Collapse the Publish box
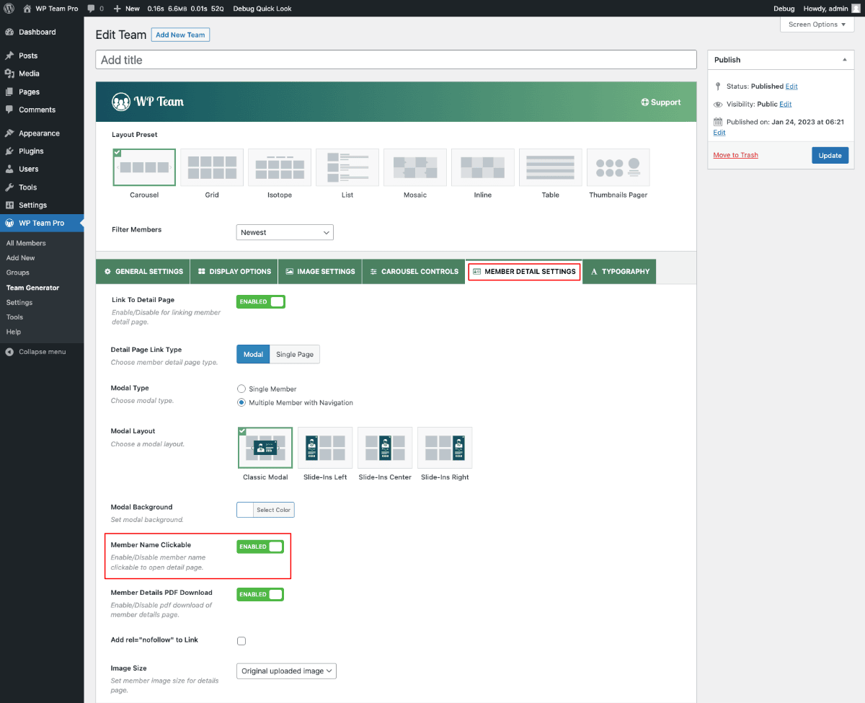 [x=844, y=60]
